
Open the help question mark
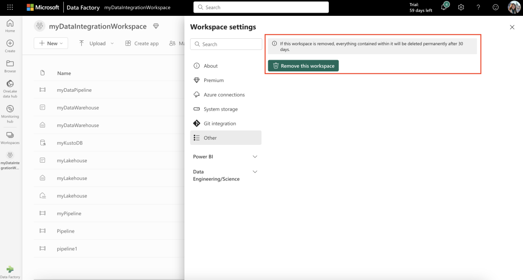tap(478, 7)
